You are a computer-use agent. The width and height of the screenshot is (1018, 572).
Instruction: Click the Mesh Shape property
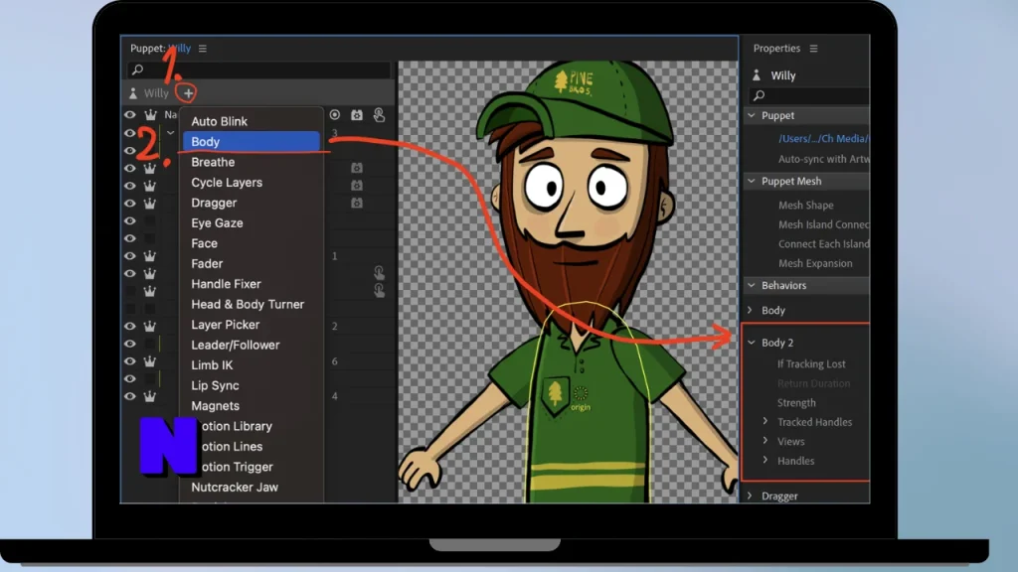coord(805,205)
